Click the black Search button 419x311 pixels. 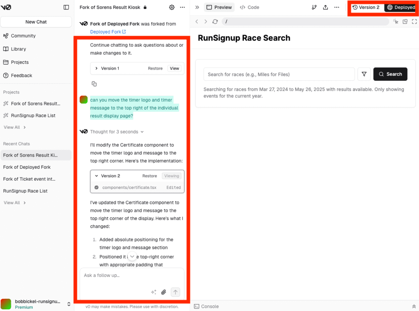[x=390, y=74]
